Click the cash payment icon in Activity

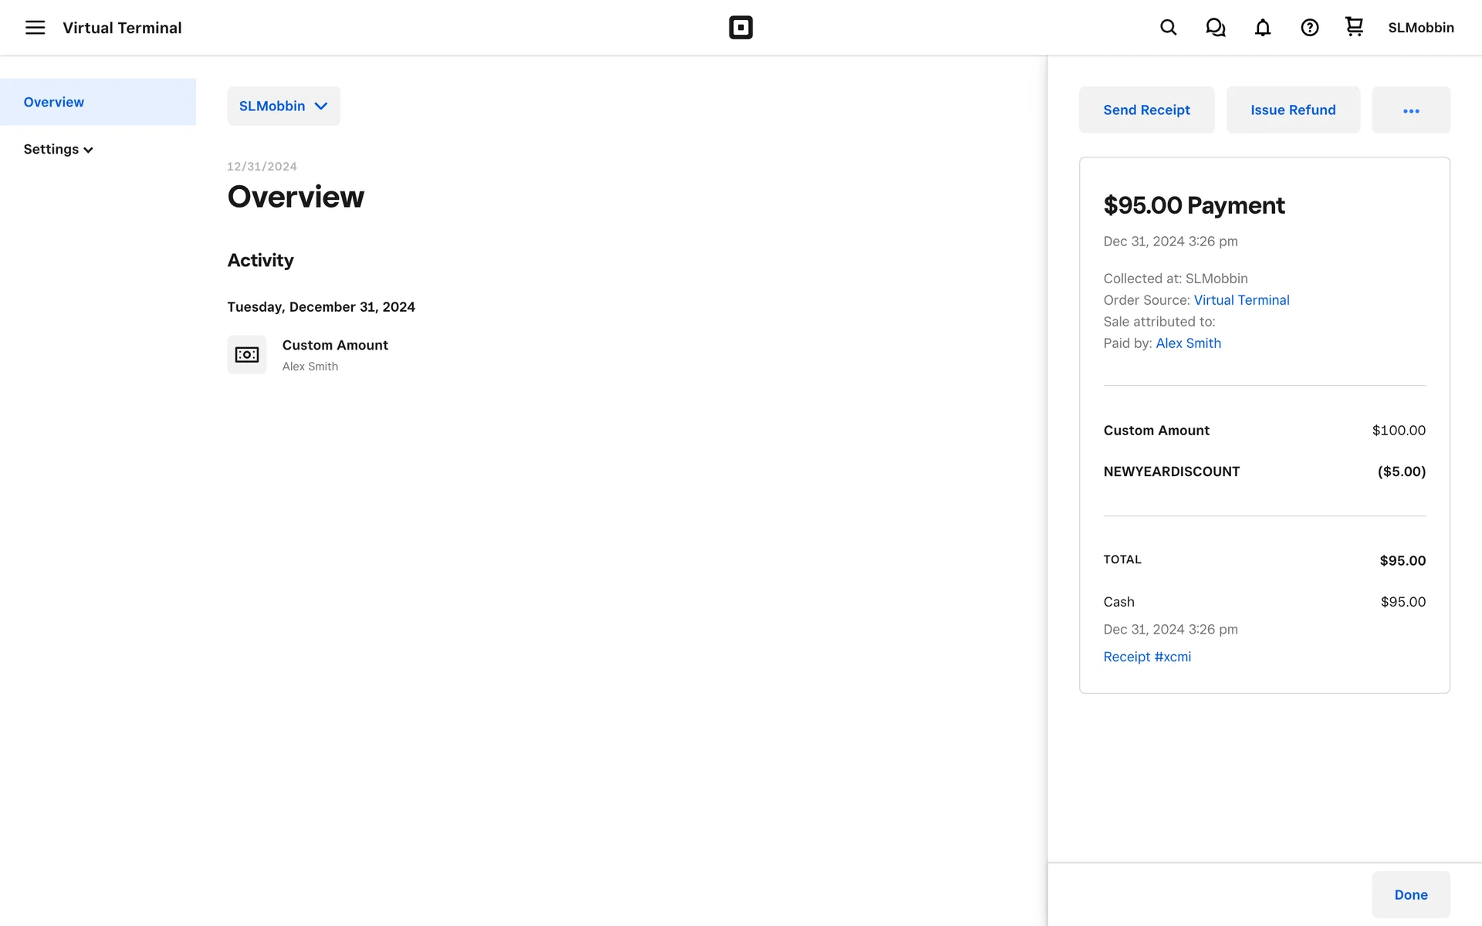coord(246,355)
